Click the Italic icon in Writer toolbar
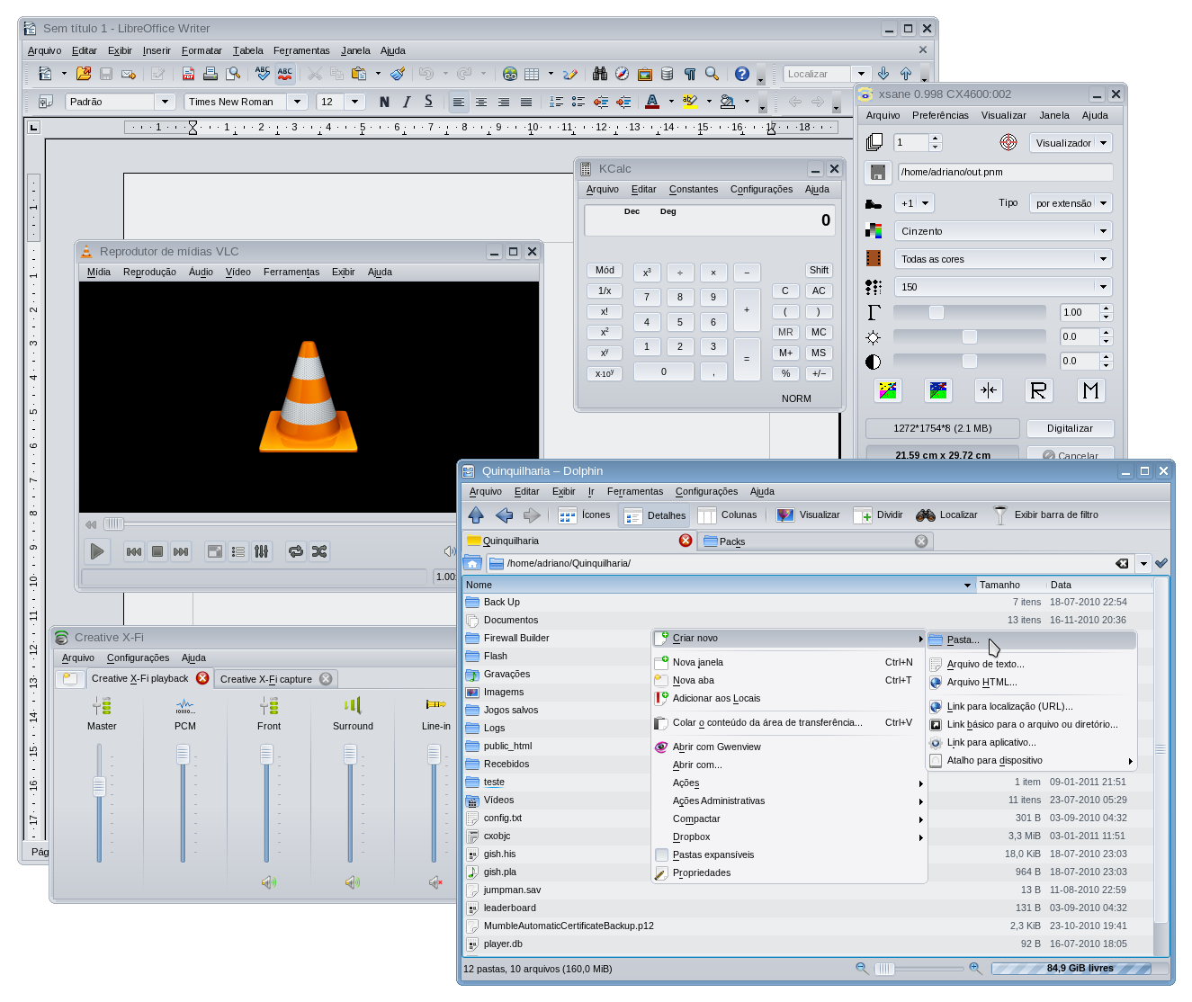This screenshot has width=1192, height=1002. (x=407, y=102)
